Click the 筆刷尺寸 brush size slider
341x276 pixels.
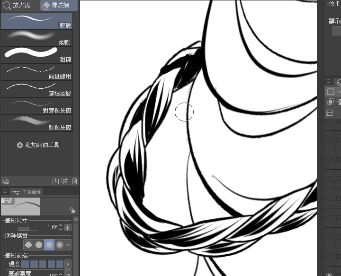(27, 229)
